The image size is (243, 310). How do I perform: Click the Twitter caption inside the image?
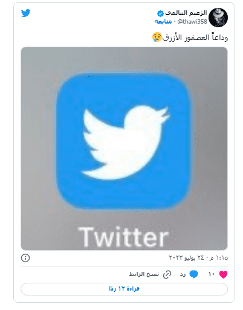pos(123,237)
